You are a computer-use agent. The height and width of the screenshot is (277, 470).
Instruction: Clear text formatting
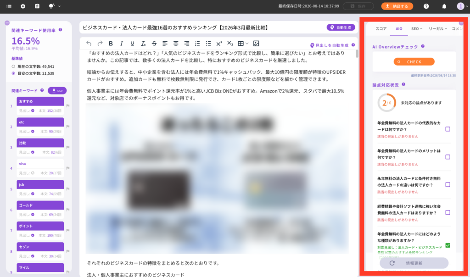143,44
